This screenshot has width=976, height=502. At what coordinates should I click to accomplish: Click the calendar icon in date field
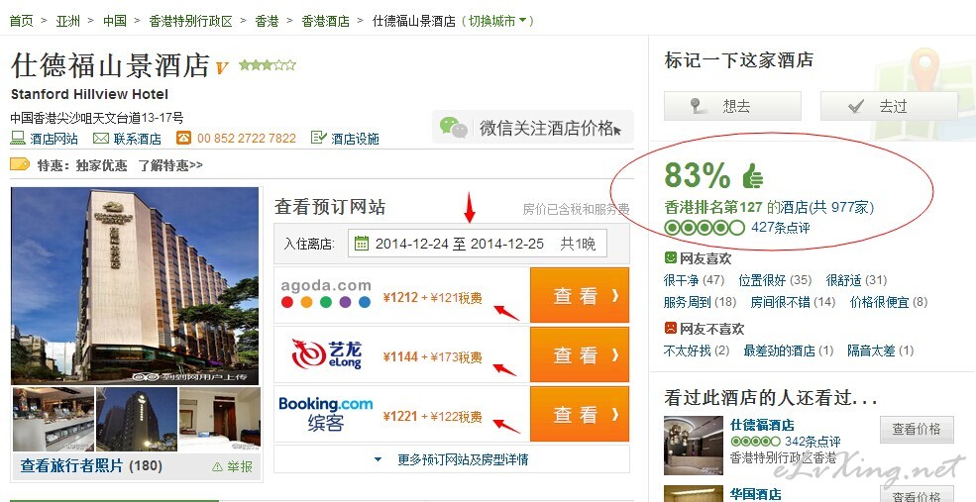pyautogui.click(x=361, y=244)
